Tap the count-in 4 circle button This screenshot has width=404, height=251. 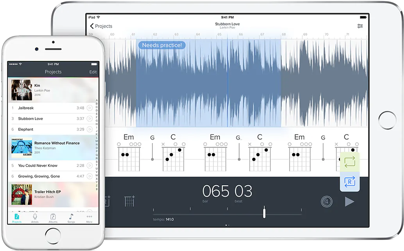(327, 201)
